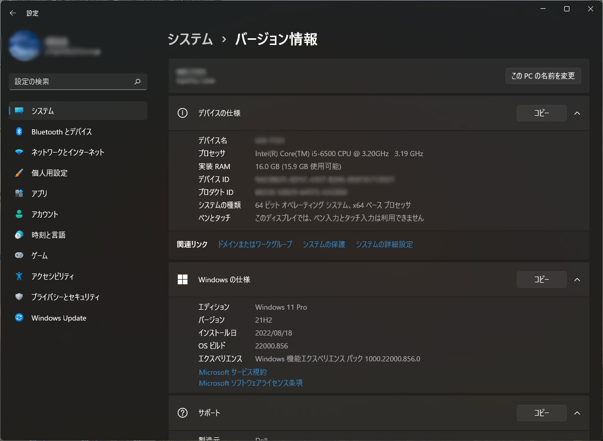Click the person icon next to アカウント

pos(19,214)
